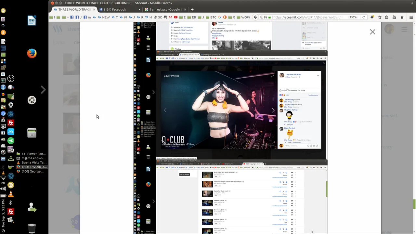
Task: Open the WOW bookmark folder
Action: (243, 17)
